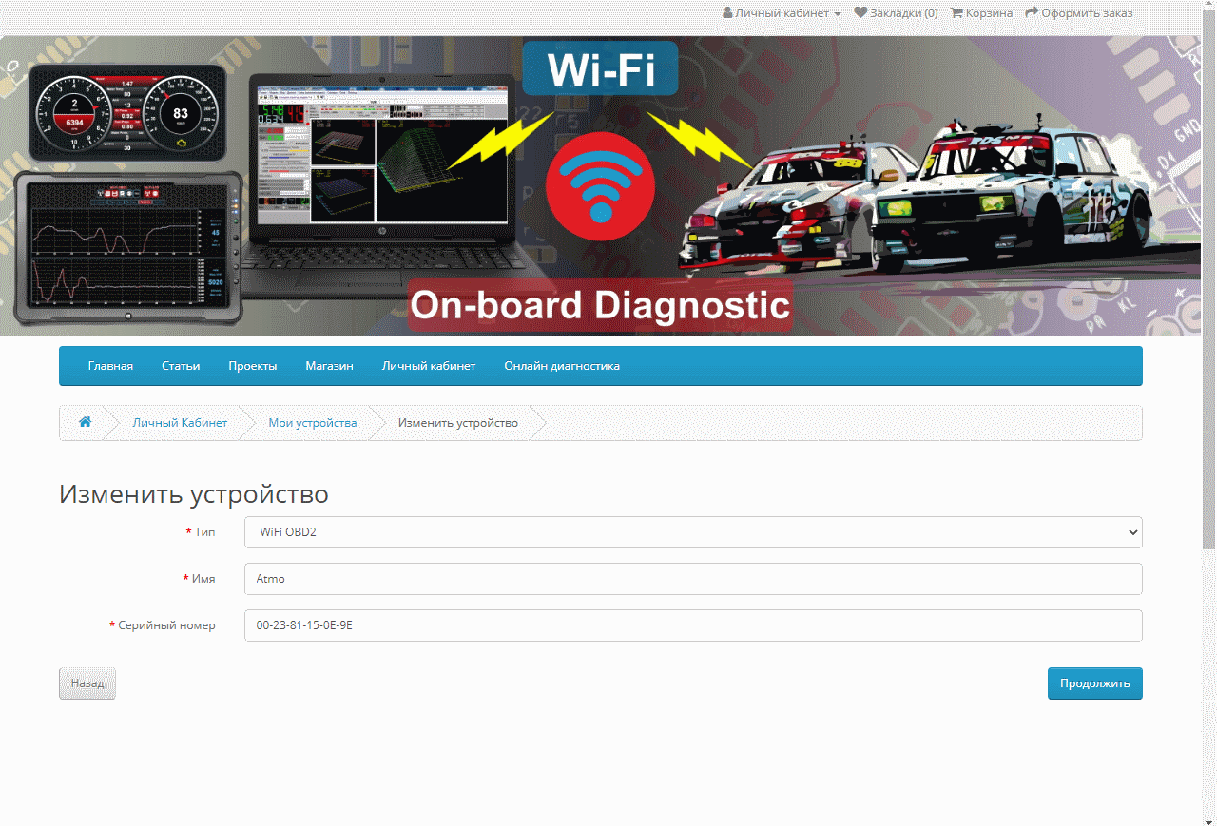Select Магазин in the blue navigation bar

[329, 366]
